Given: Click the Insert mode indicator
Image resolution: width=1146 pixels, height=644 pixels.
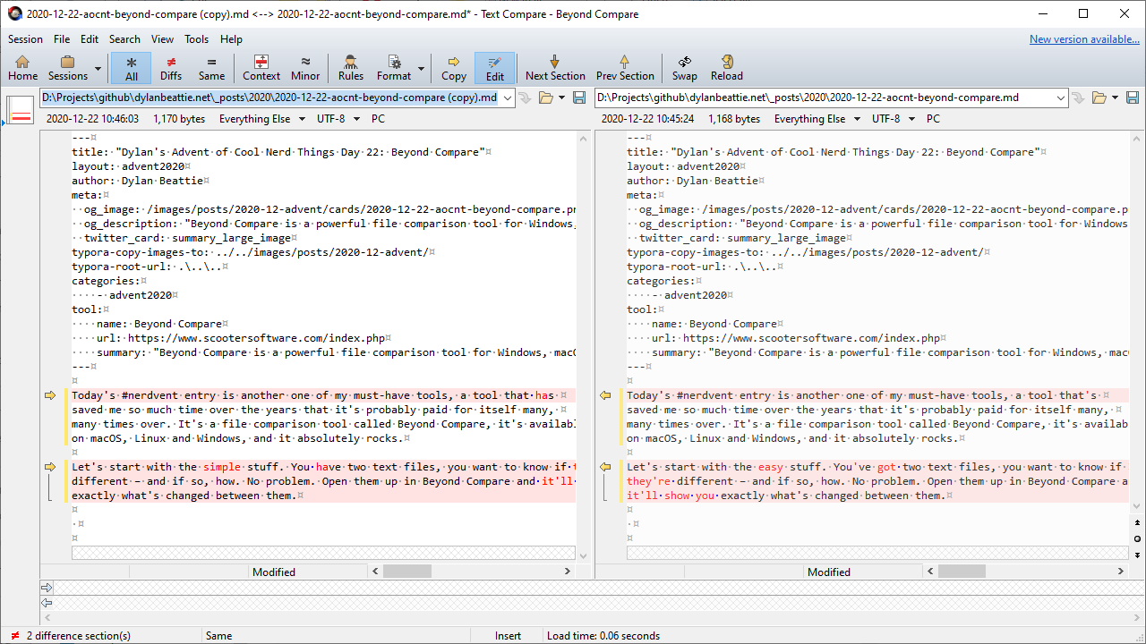Looking at the screenshot, I should coord(508,636).
